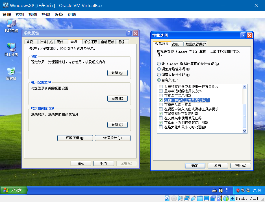Screen dimensions: 265x202
Task: Switch to 远程 tab
Action: tap(123, 42)
